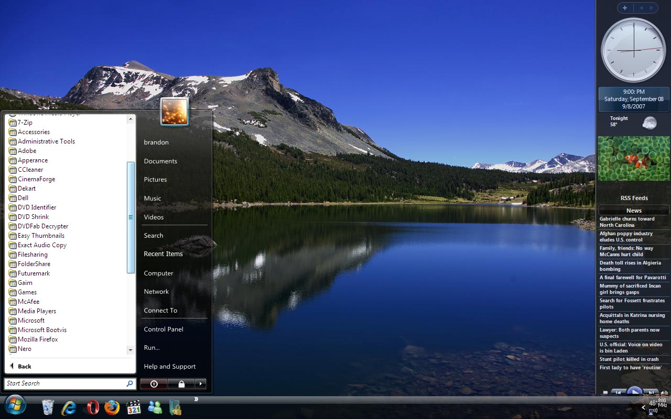671x419 pixels.
Task: Expand the DVDFab Decrypter folder
Action: tap(38, 226)
